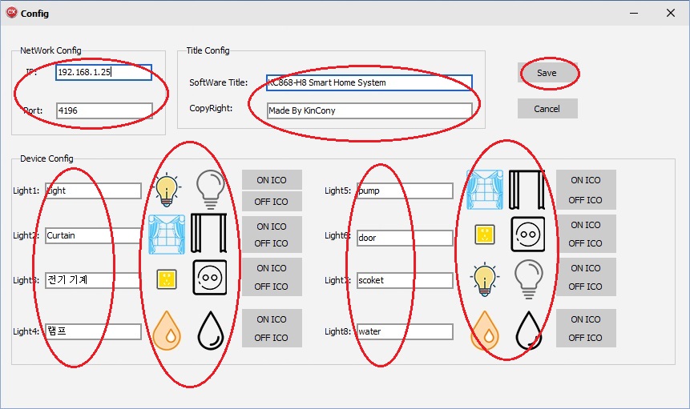Click the unlit bulb icon for Light1
This screenshot has width=690, height=409.
(210, 189)
